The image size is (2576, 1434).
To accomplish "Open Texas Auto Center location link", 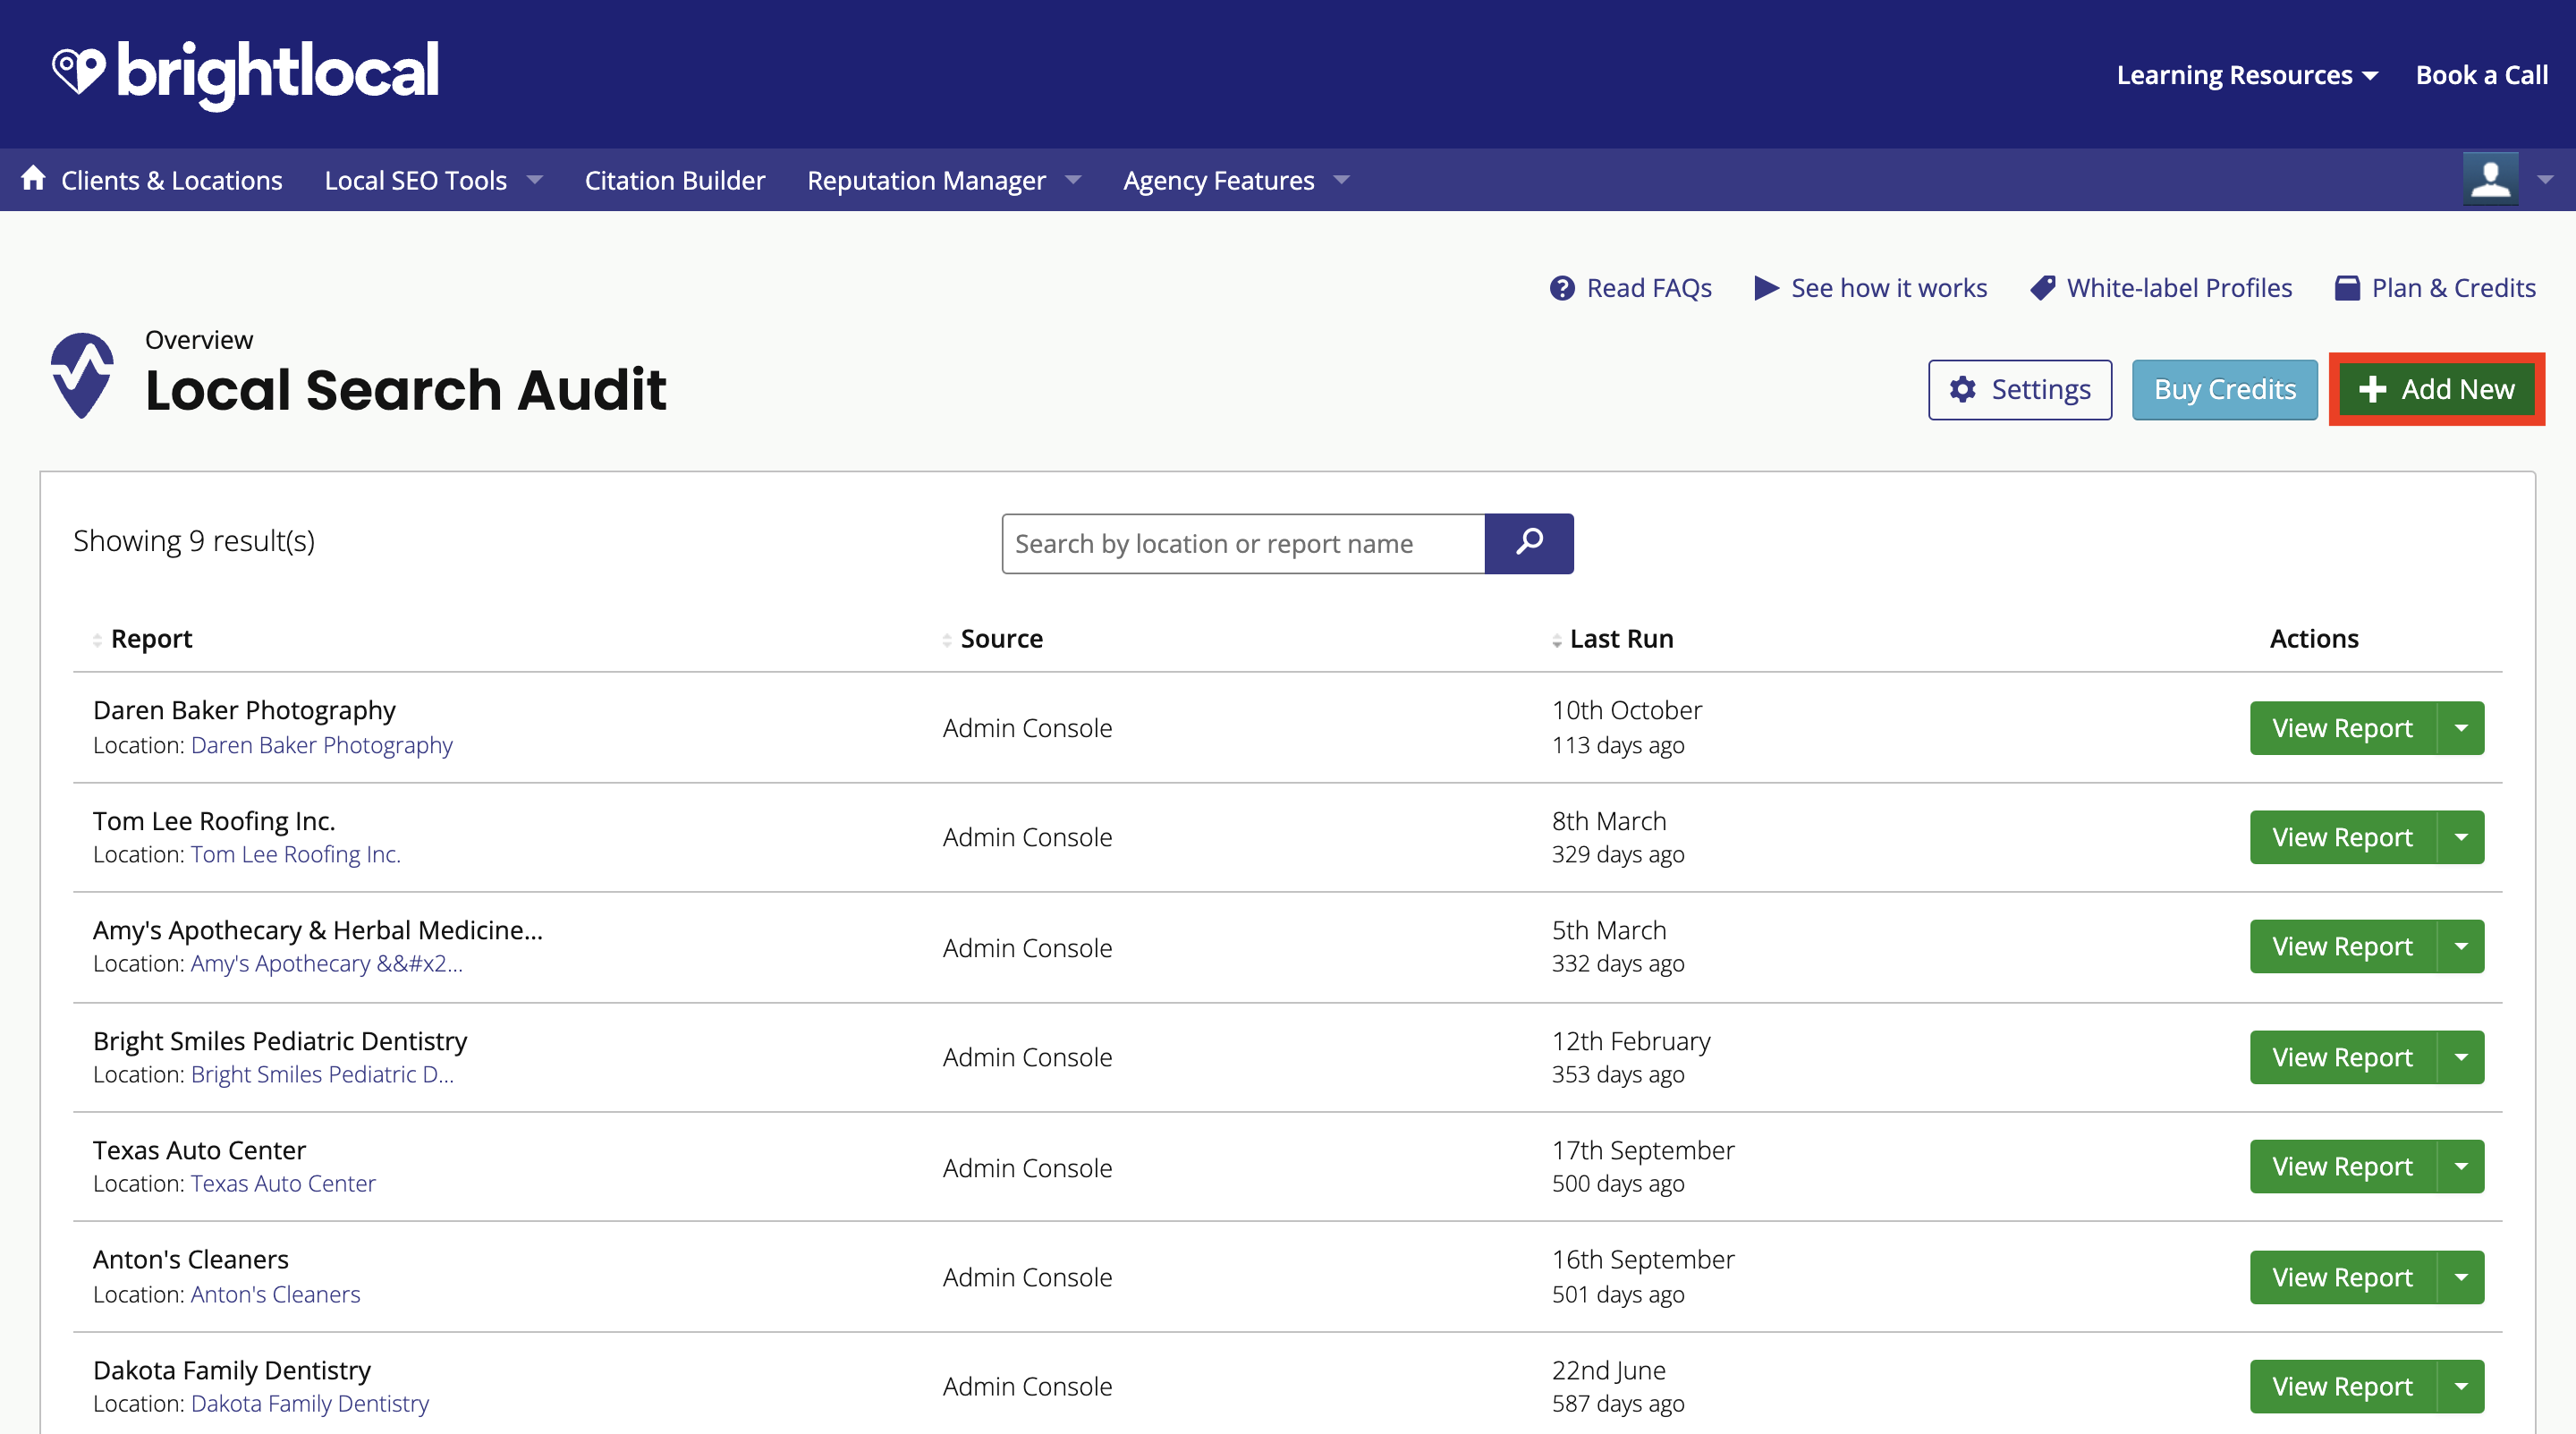I will tap(283, 1183).
